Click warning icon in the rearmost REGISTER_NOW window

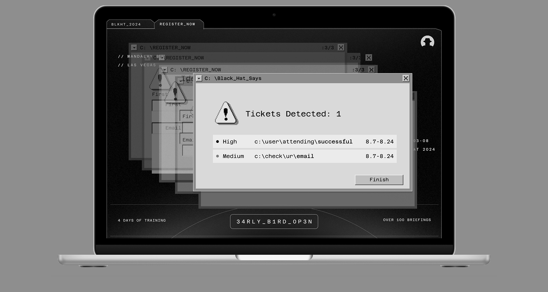tap(160, 79)
